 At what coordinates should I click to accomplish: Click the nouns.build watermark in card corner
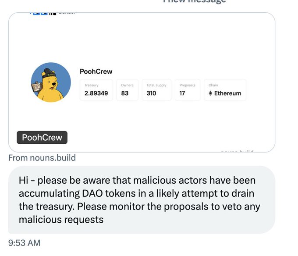point(237,151)
